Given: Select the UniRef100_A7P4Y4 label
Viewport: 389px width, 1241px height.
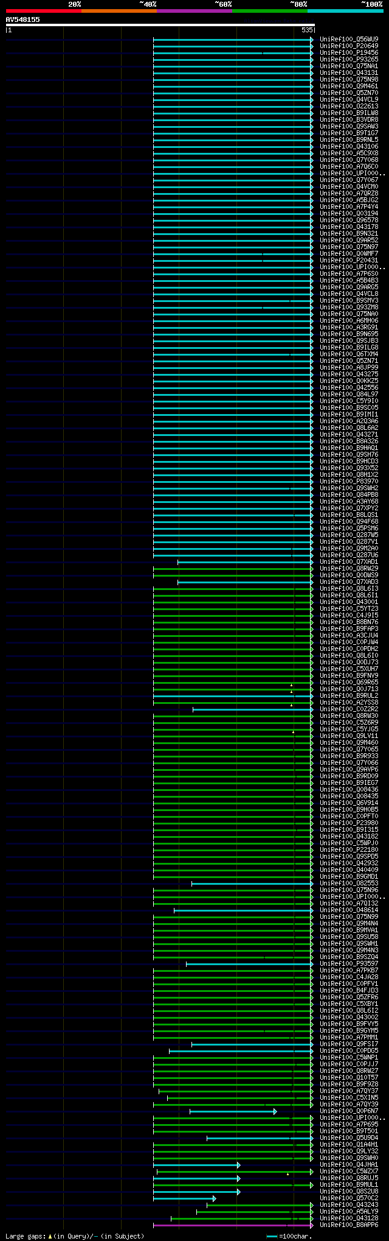Looking at the screenshot, I should [349, 206].
